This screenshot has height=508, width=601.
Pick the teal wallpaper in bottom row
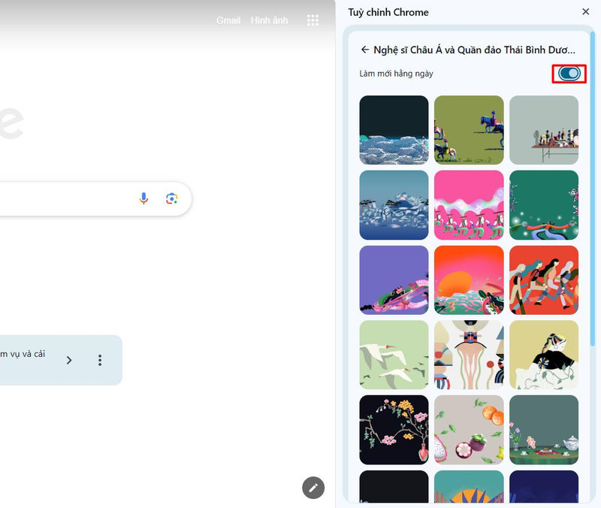(x=469, y=486)
